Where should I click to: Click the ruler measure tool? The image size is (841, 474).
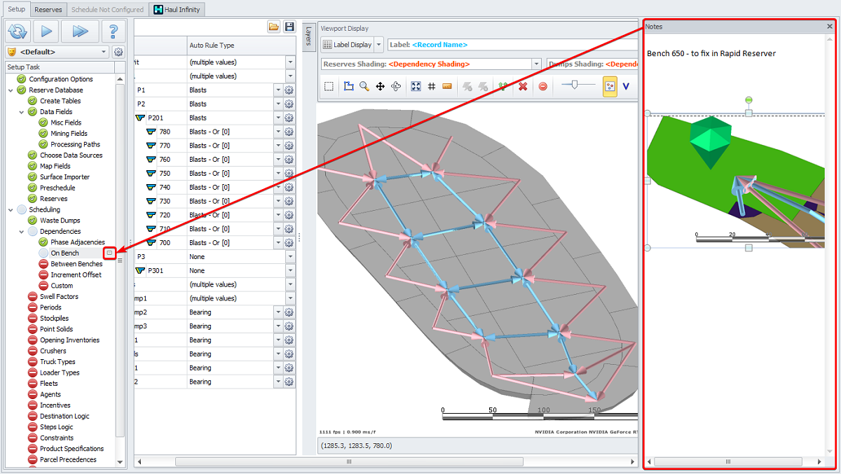coord(447,86)
